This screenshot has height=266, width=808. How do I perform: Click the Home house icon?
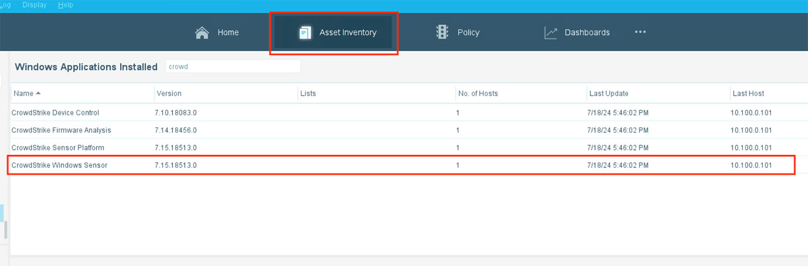[x=202, y=32]
